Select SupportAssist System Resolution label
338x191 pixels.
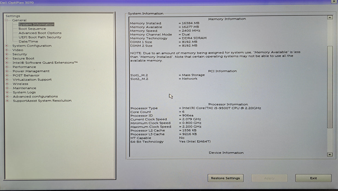point(42,101)
